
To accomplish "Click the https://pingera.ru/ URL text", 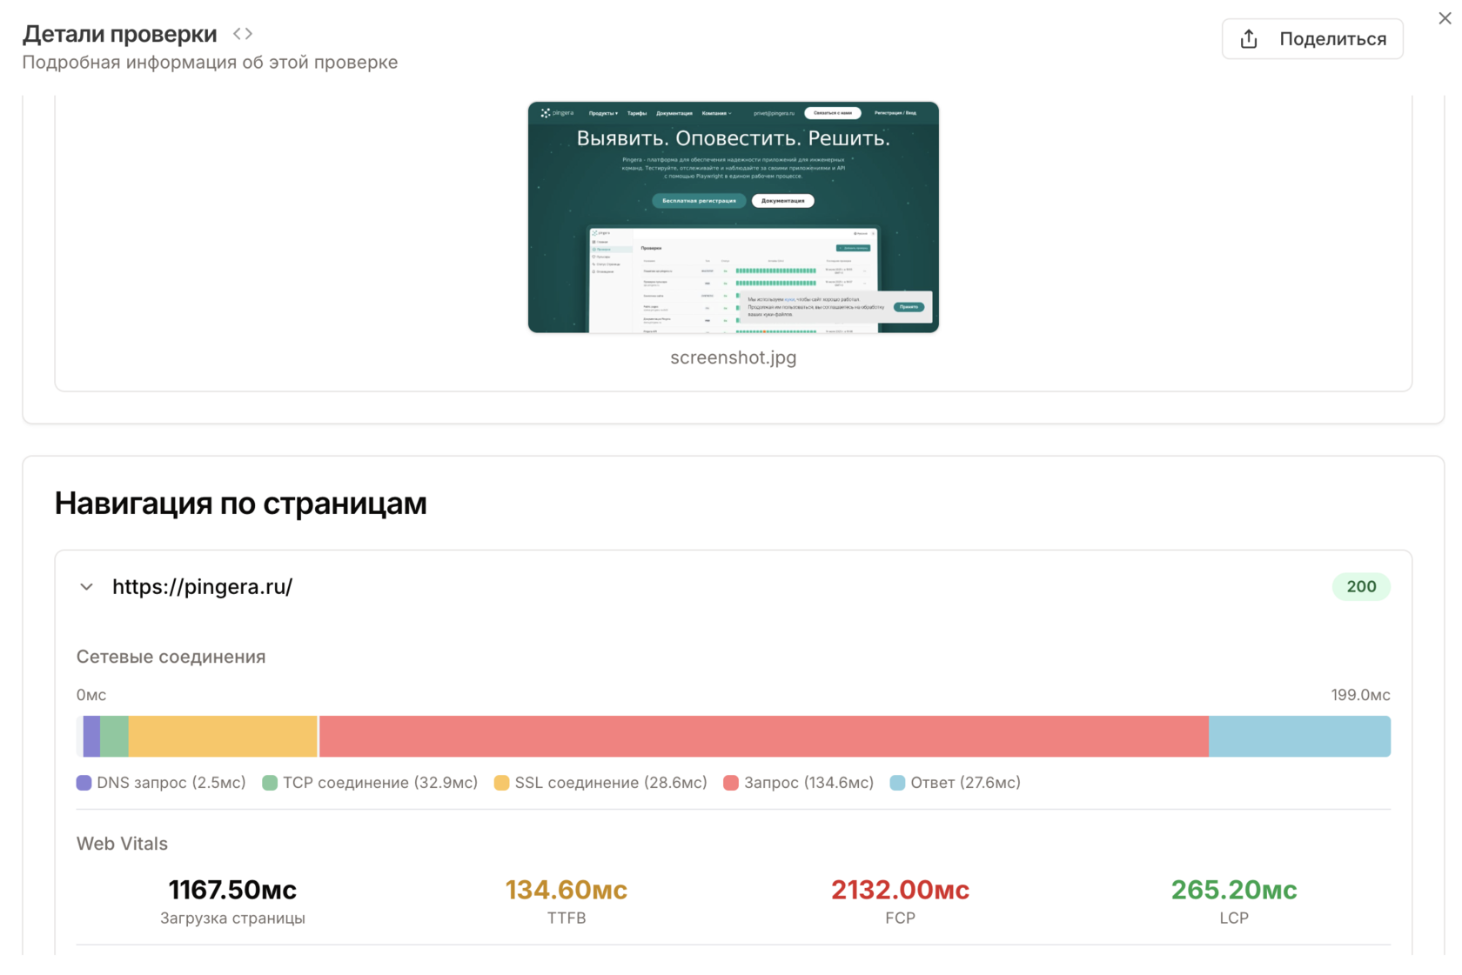I will point(202,587).
